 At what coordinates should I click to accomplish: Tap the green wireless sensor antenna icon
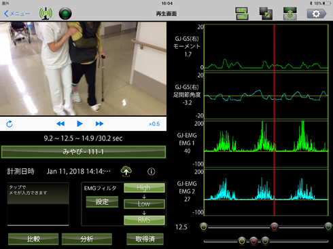tap(46, 14)
